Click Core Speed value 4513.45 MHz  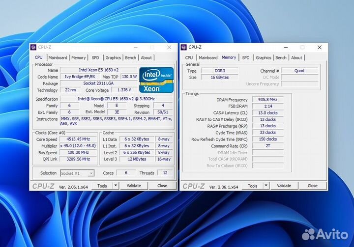[x=78, y=139]
